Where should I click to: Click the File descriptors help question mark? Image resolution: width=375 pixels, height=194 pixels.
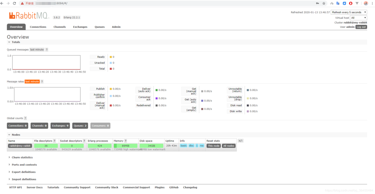pos(54,141)
